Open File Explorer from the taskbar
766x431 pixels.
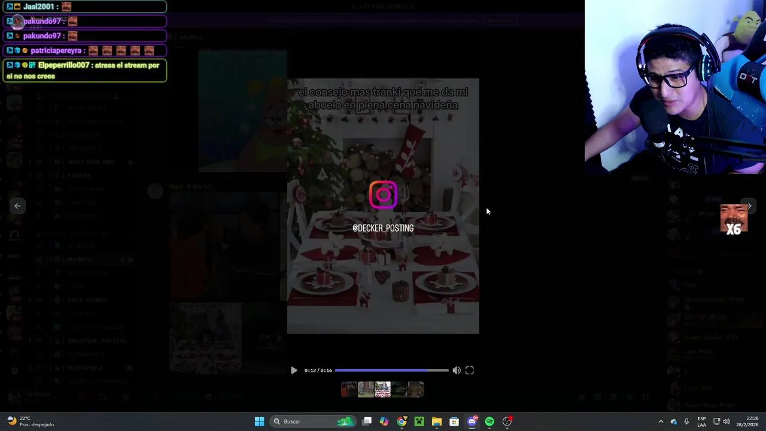pyautogui.click(x=436, y=421)
